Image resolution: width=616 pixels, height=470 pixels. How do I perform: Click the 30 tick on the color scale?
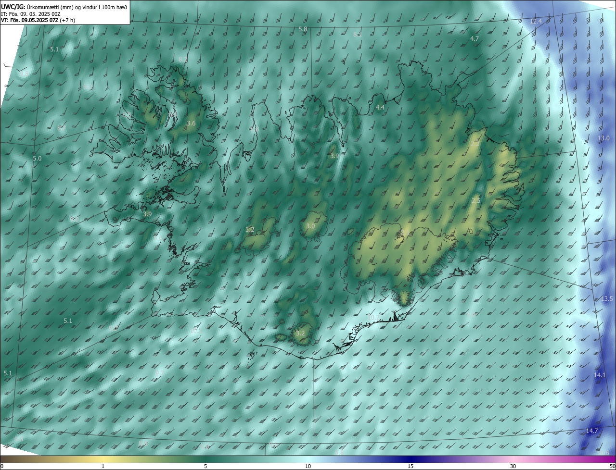[x=513, y=466]
